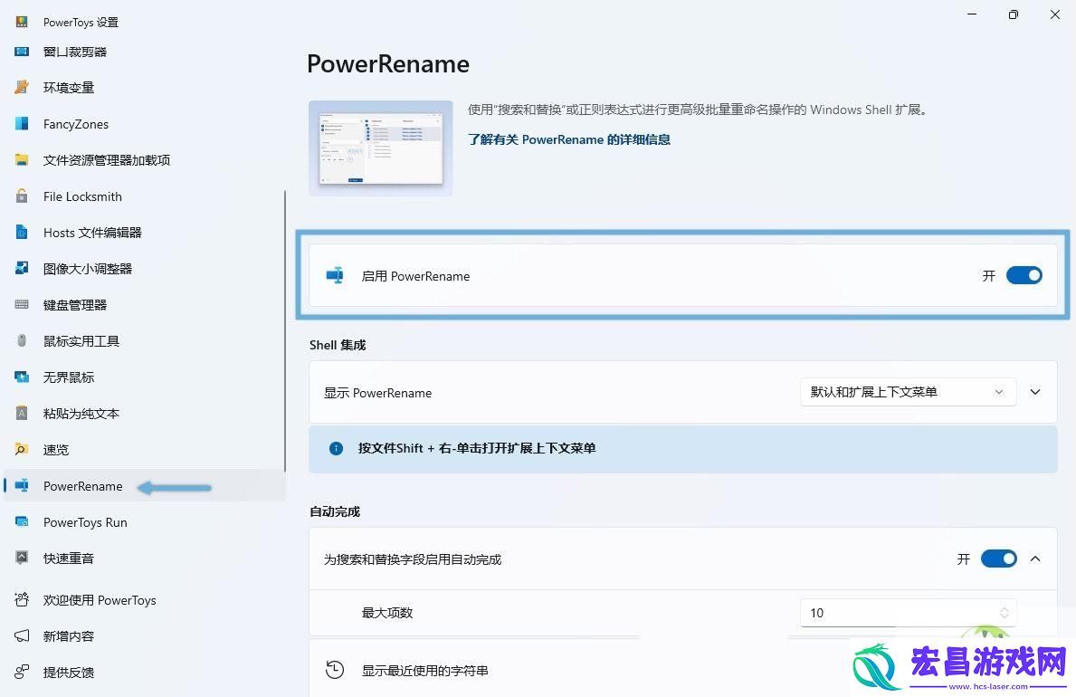Open 了解有关 PowerRename 的详细信息 link
1076x697 pixels.
pos(569,139)
